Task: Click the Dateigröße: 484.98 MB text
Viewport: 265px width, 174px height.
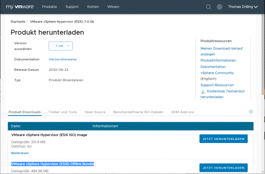Action: 30,171
